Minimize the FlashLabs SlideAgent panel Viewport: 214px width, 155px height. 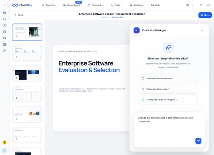pyautogui.click(x=202, y=30)
